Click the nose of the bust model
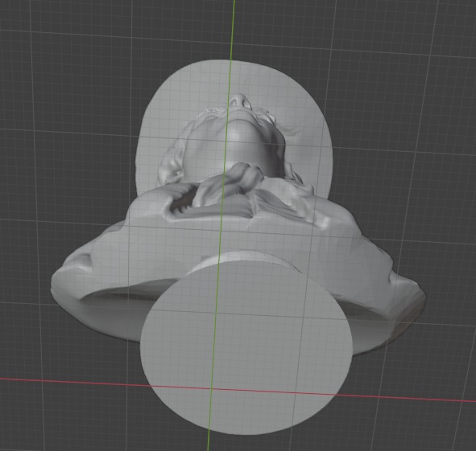Image resolution: width=476 pixels, height=451 pixels. coord(240,102)
